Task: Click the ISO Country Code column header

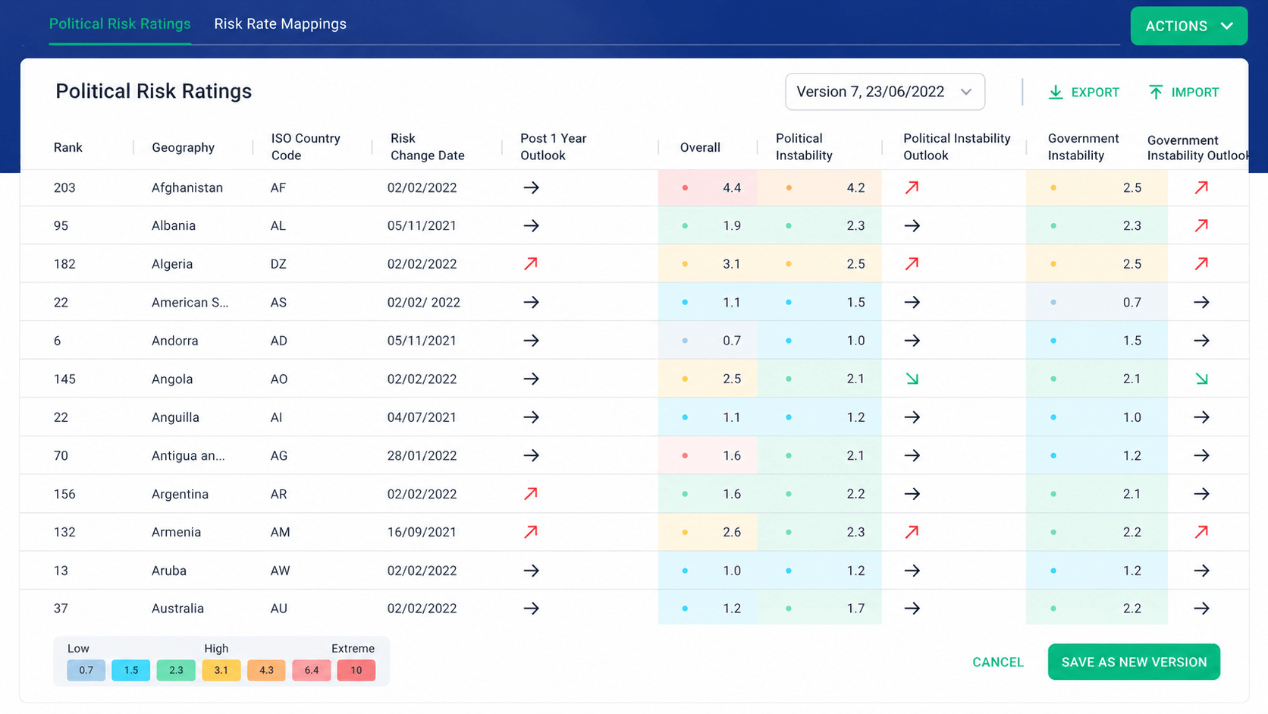Action: tap(306, 147)
